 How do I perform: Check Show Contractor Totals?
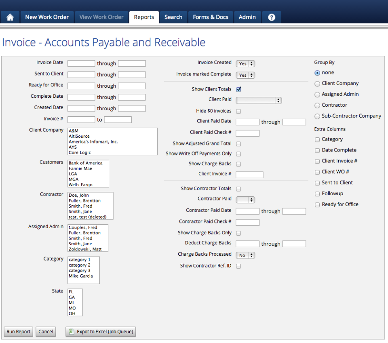[238, 188]
